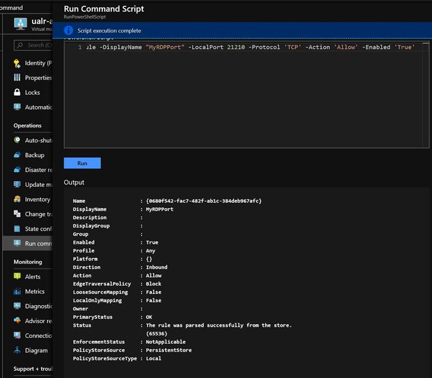Click the Advisor recommendations icon
This screenshot has height=378, width=432.
(x=17, y=321)
